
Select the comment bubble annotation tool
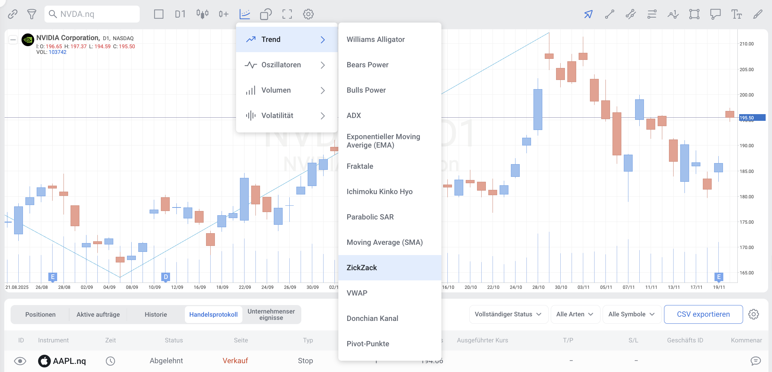716,14
